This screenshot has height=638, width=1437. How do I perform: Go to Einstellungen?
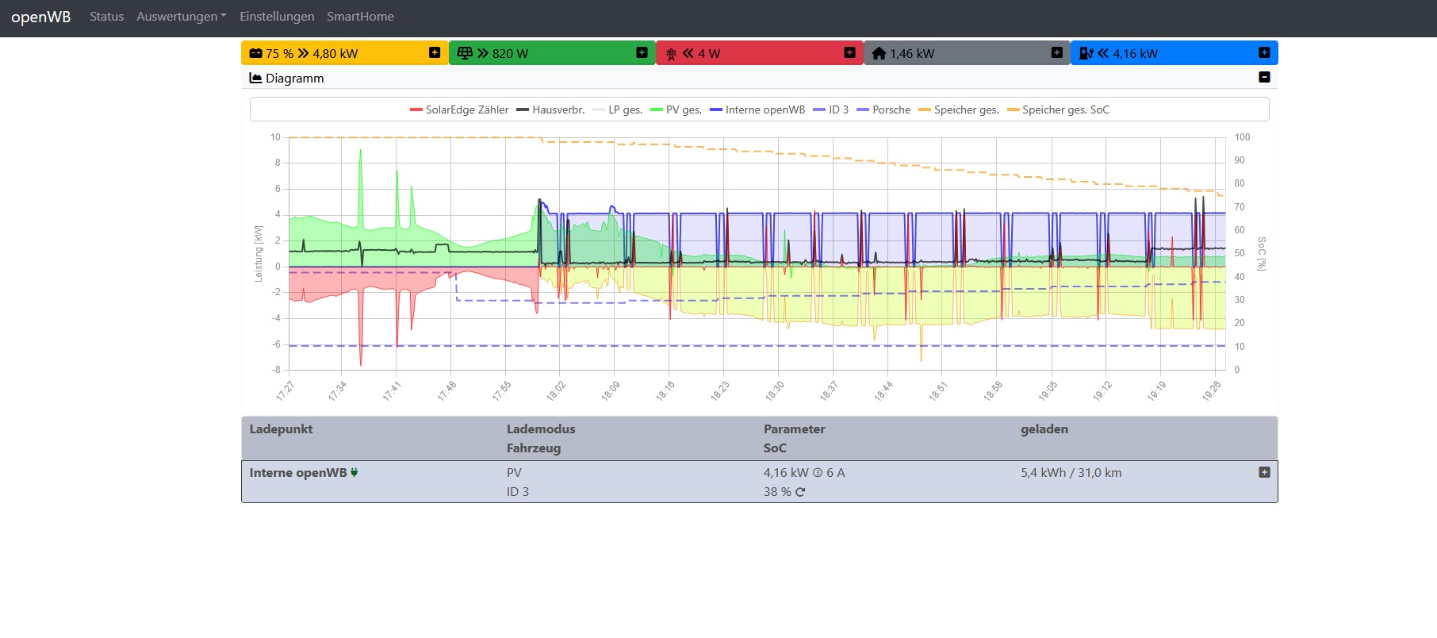[x=277, y=17]
